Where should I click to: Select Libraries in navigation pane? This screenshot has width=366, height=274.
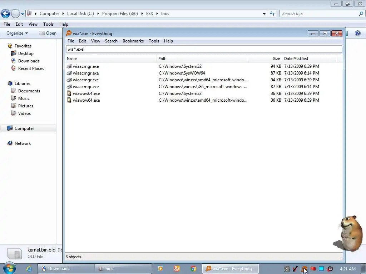pos(23,83)
